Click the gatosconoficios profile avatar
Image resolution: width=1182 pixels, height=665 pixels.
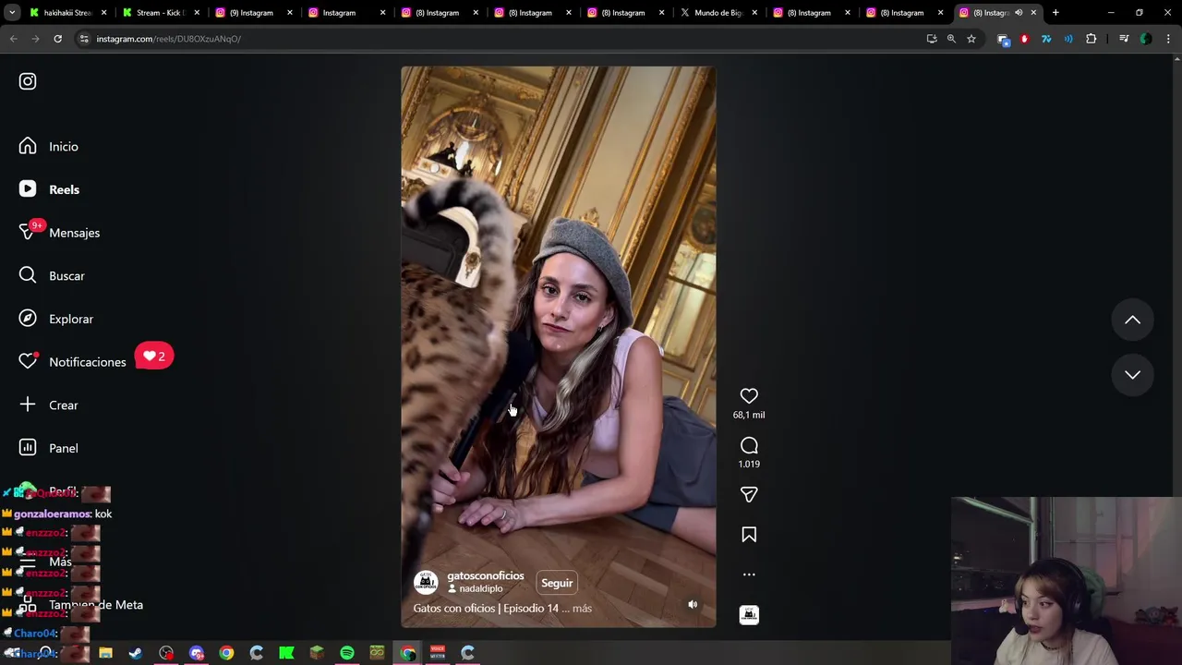(x=426, y=582)
